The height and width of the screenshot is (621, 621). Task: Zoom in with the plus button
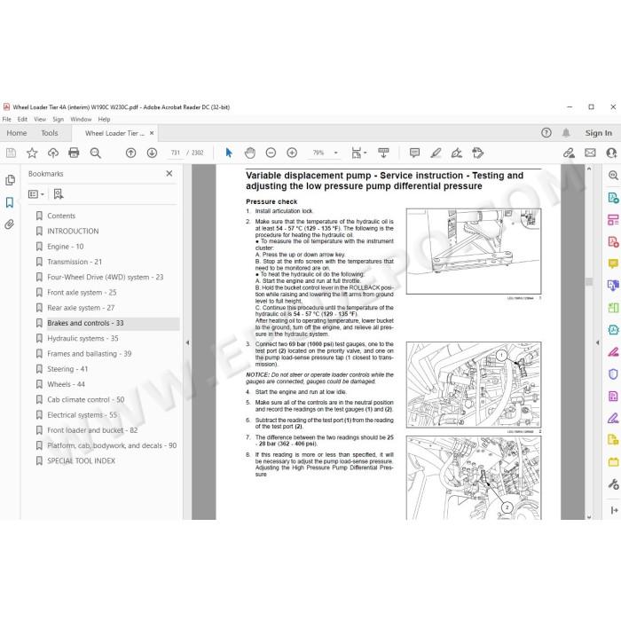[292, 153]
